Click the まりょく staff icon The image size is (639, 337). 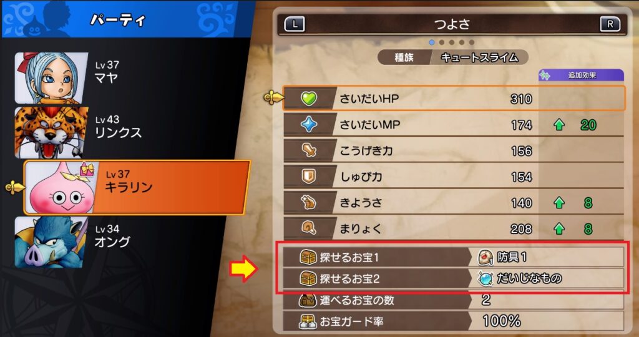pyautogui.click(x=309, y=228)
